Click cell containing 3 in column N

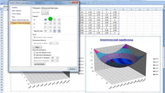115,33
